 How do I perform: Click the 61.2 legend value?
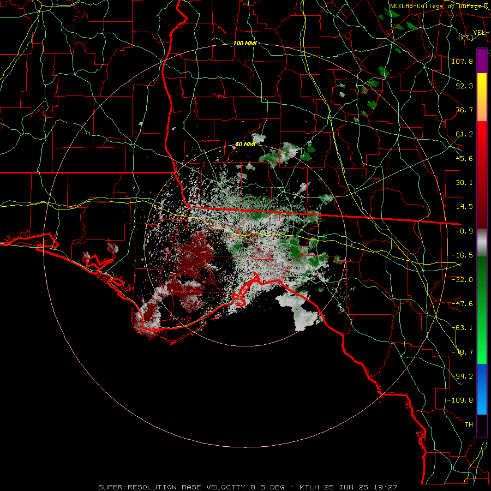(x=464, y=134)
